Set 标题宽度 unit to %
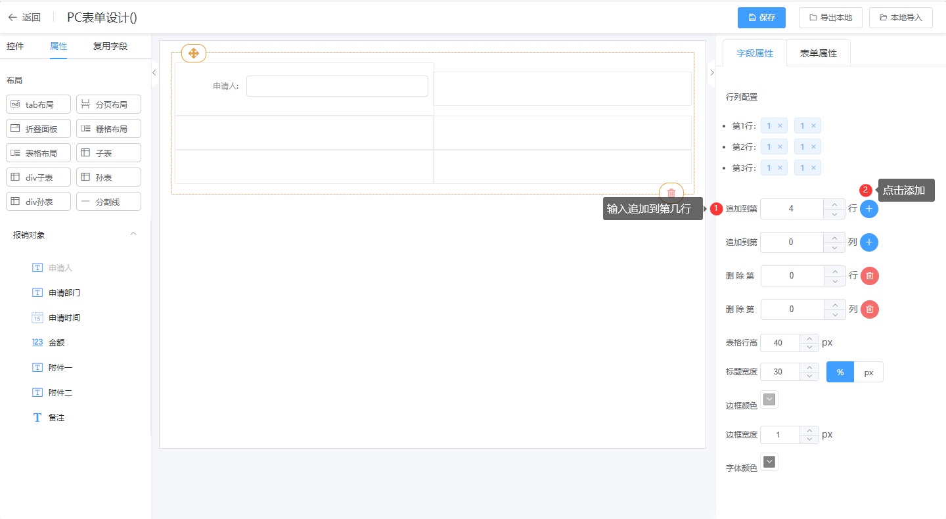The width and height of the screenshot is (946, 519). click(x=840, y=372)
